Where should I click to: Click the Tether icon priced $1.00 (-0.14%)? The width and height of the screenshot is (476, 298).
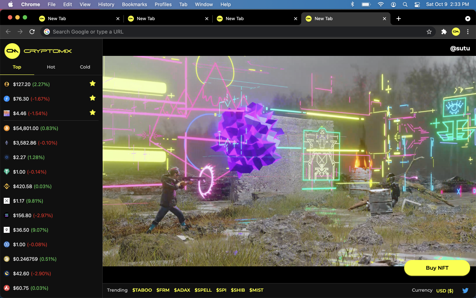(6, 172)
